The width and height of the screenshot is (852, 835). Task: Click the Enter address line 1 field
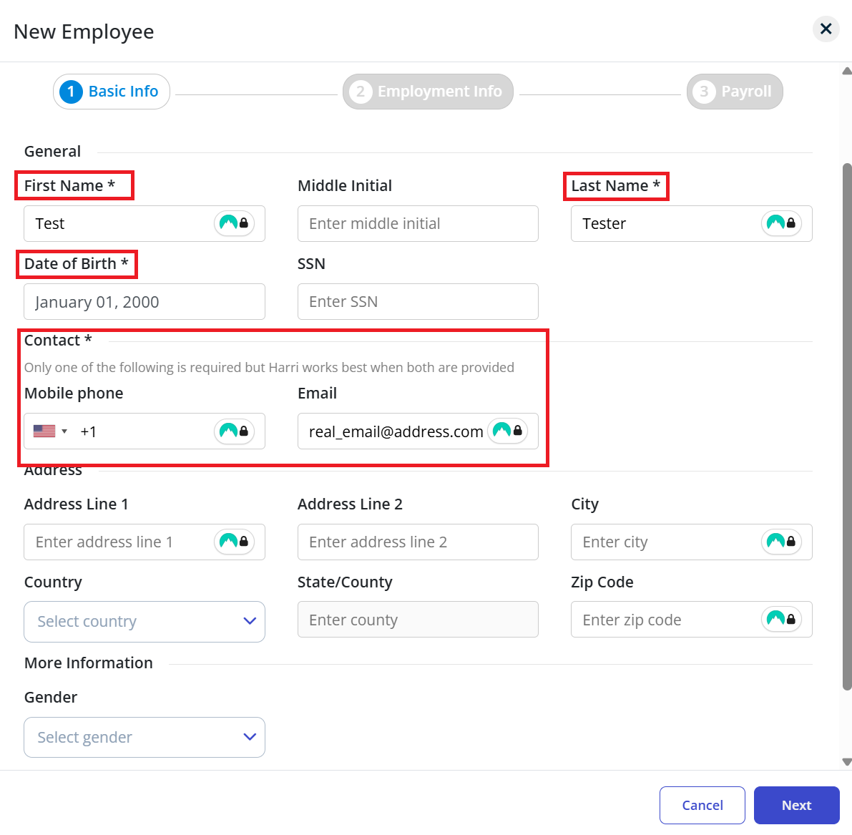(x=145, y=542)
